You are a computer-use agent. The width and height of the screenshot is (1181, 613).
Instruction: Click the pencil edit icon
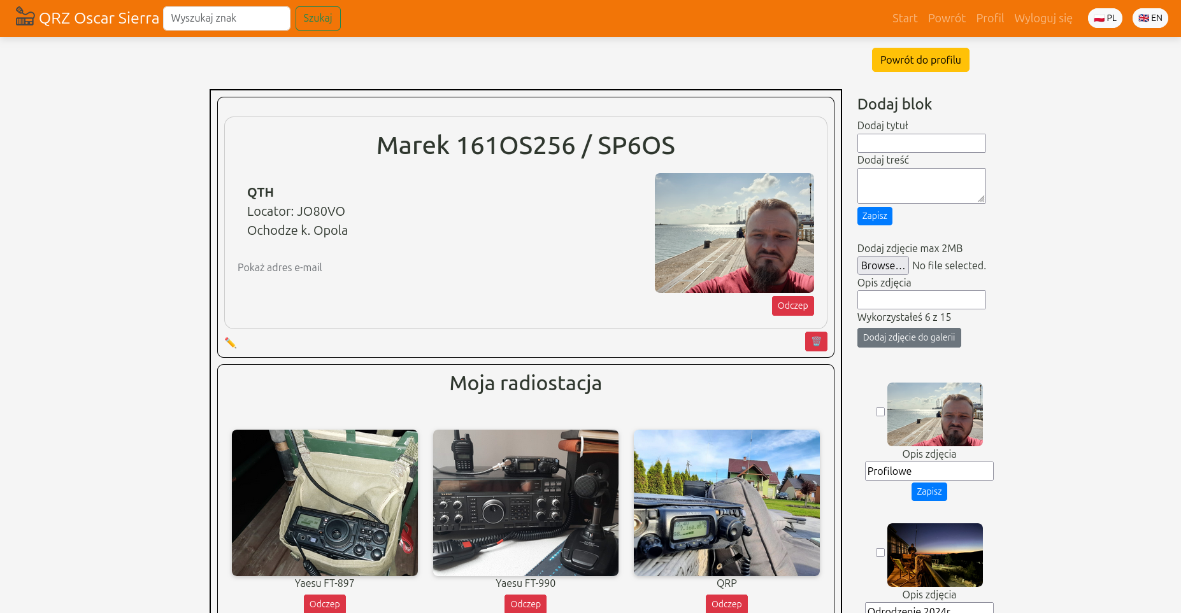pos(231,343)
